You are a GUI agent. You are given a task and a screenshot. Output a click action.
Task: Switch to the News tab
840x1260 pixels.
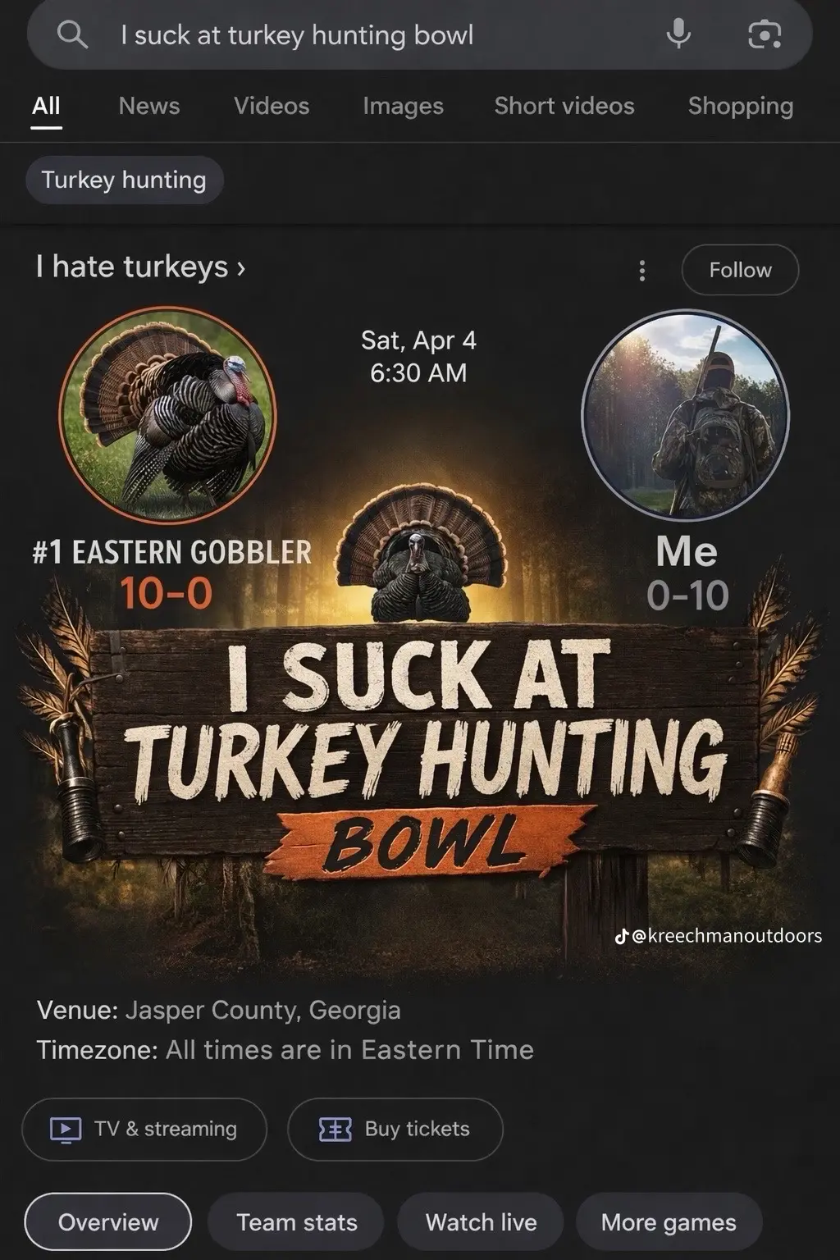[x=148, y=106]
